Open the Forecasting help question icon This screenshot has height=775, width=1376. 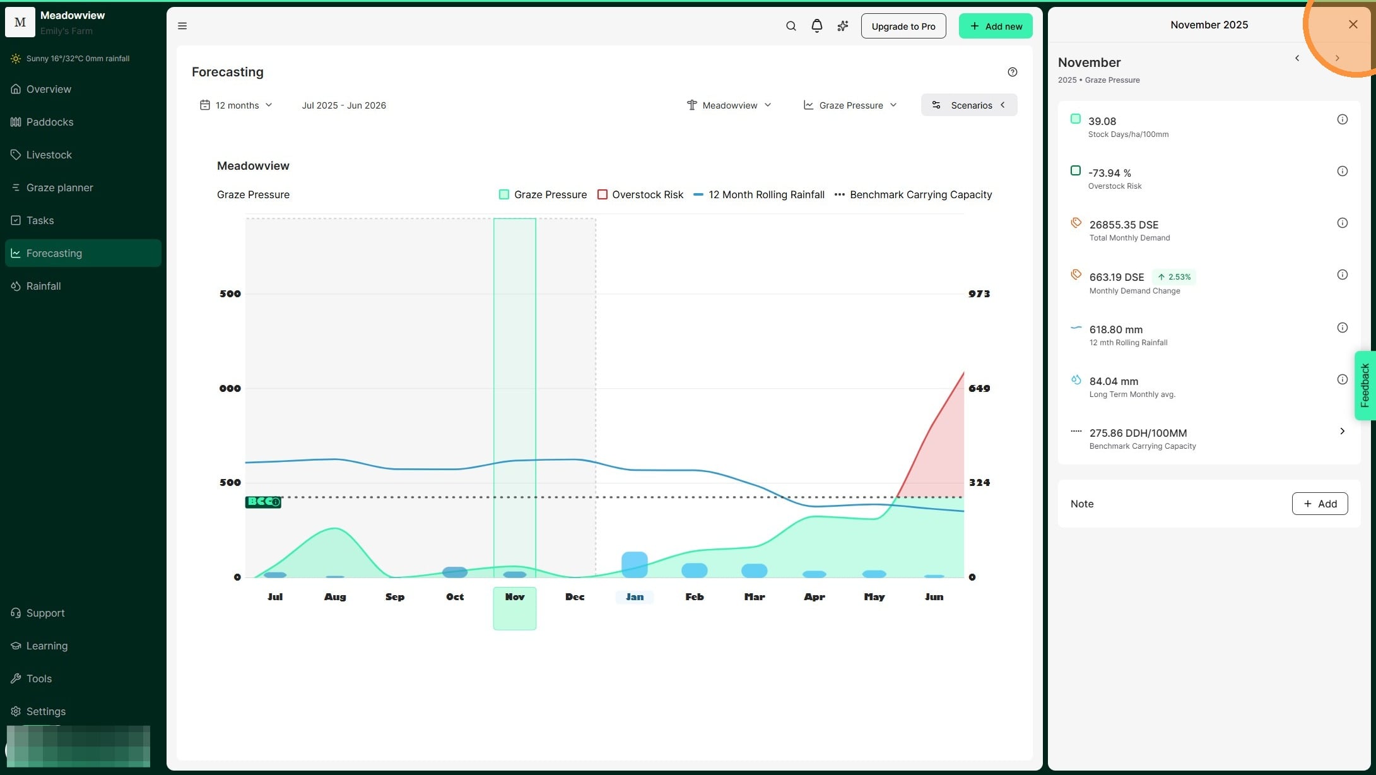(x=1012, y=72)
